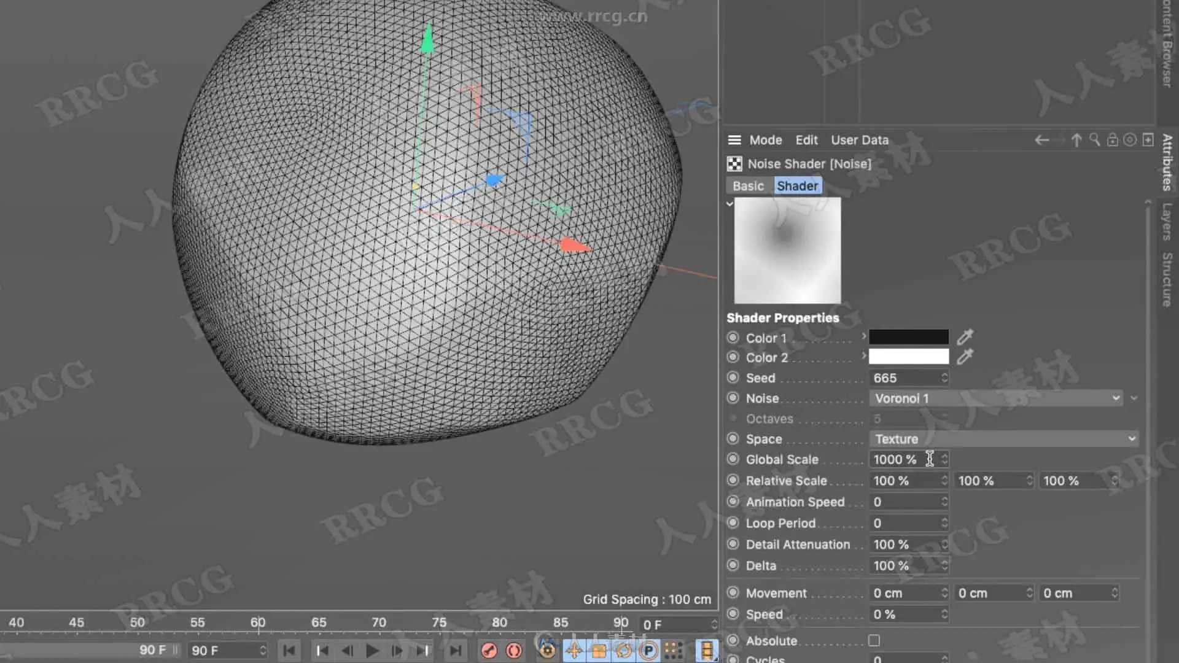This screenshot has width=1179, height=663.
Task: Select the Shader tab
Action: coord(797,185)
